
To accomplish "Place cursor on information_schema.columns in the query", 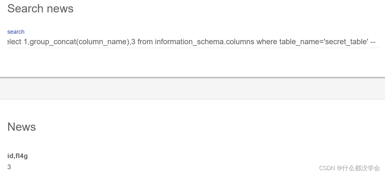I will 205,42.
